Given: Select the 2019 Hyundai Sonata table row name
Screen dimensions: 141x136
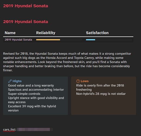Looking at the screenshot, I should 18,40.
